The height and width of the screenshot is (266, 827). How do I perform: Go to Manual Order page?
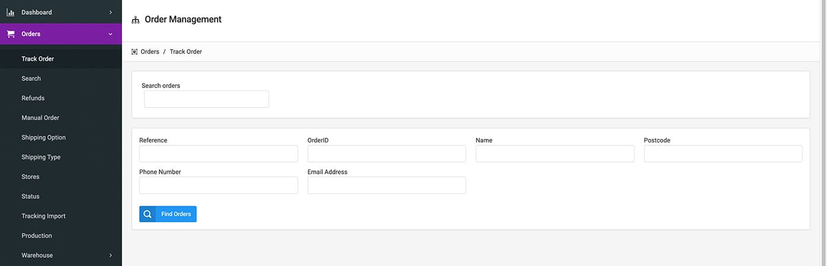[40, 118]
